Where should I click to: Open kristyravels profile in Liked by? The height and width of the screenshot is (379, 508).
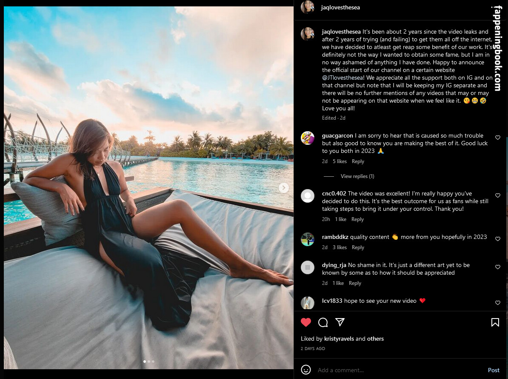pyautogui.click(x=339, y=339)
